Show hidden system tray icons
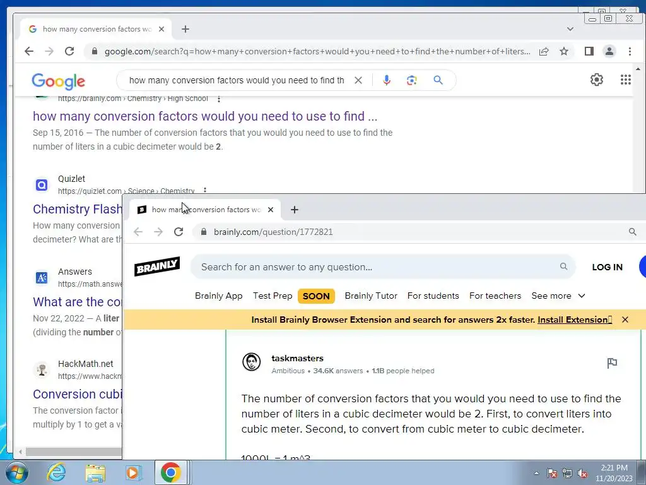This screenshot has height=485, width=646. (x=536, y=474)
